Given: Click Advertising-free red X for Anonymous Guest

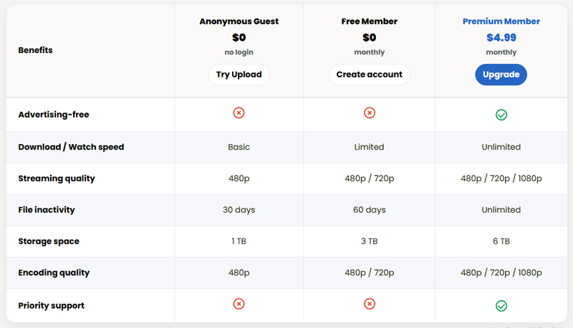Looking at the screenshot, I should pyautogui.click(x=239, y=113).
